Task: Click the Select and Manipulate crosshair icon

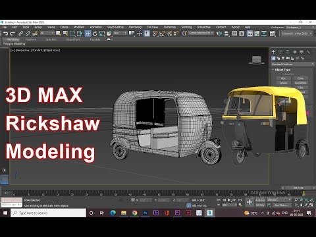Action: 140,34
